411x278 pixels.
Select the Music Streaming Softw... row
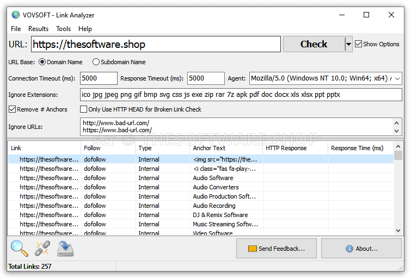click(201, 224)
